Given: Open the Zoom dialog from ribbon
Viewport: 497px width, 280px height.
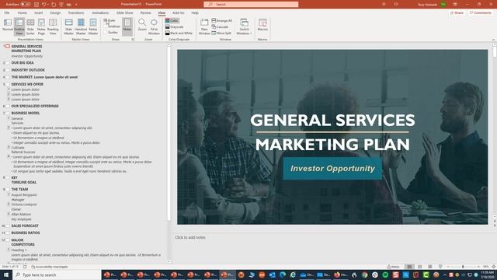Looking at the screenshot, I should (x=142, y=25).
